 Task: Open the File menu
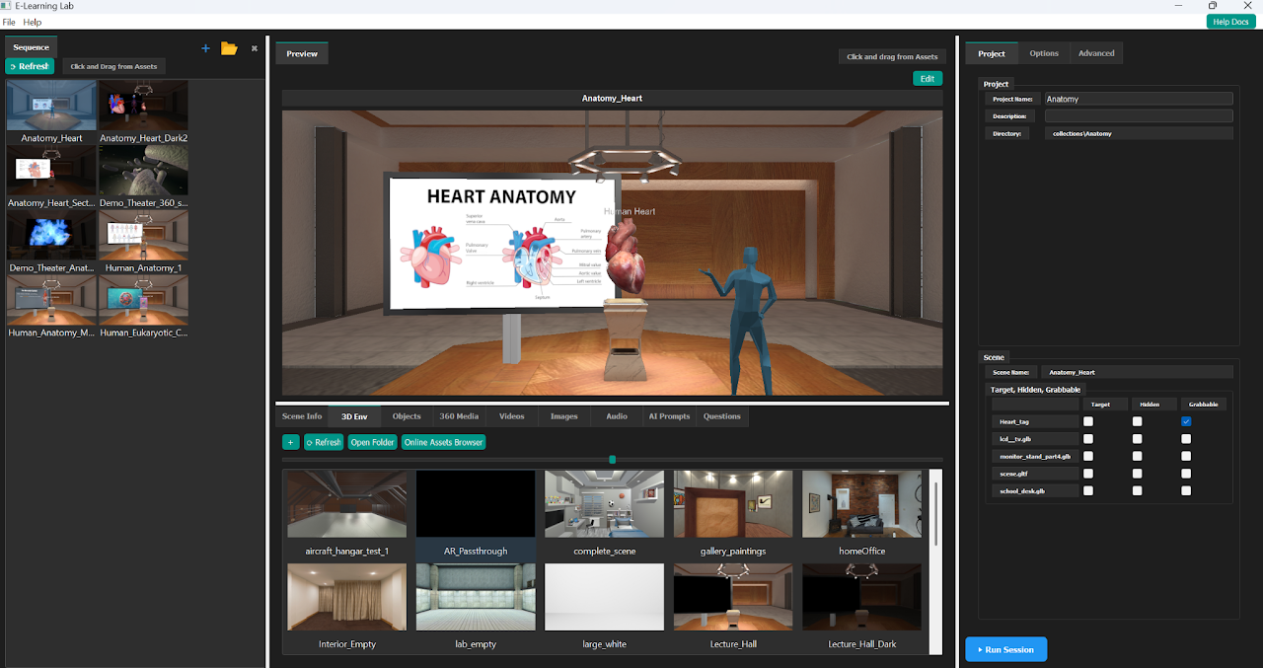[9, 22]
